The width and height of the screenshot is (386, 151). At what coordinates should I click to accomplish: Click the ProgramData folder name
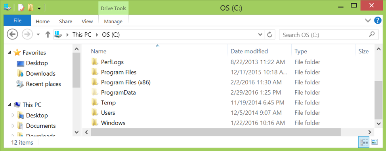[118, 93]
